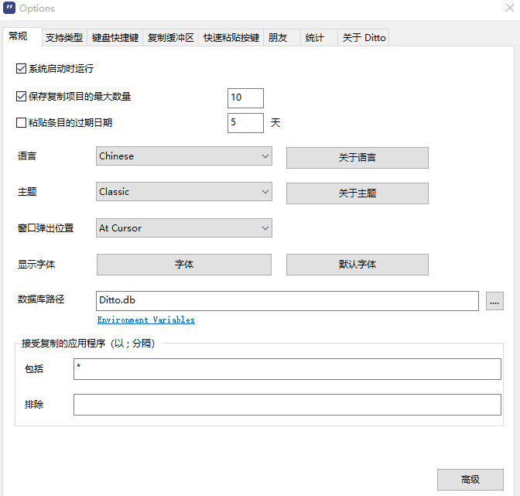Open the 语言 dropdown showing Chinese

(x=184, y=156)
